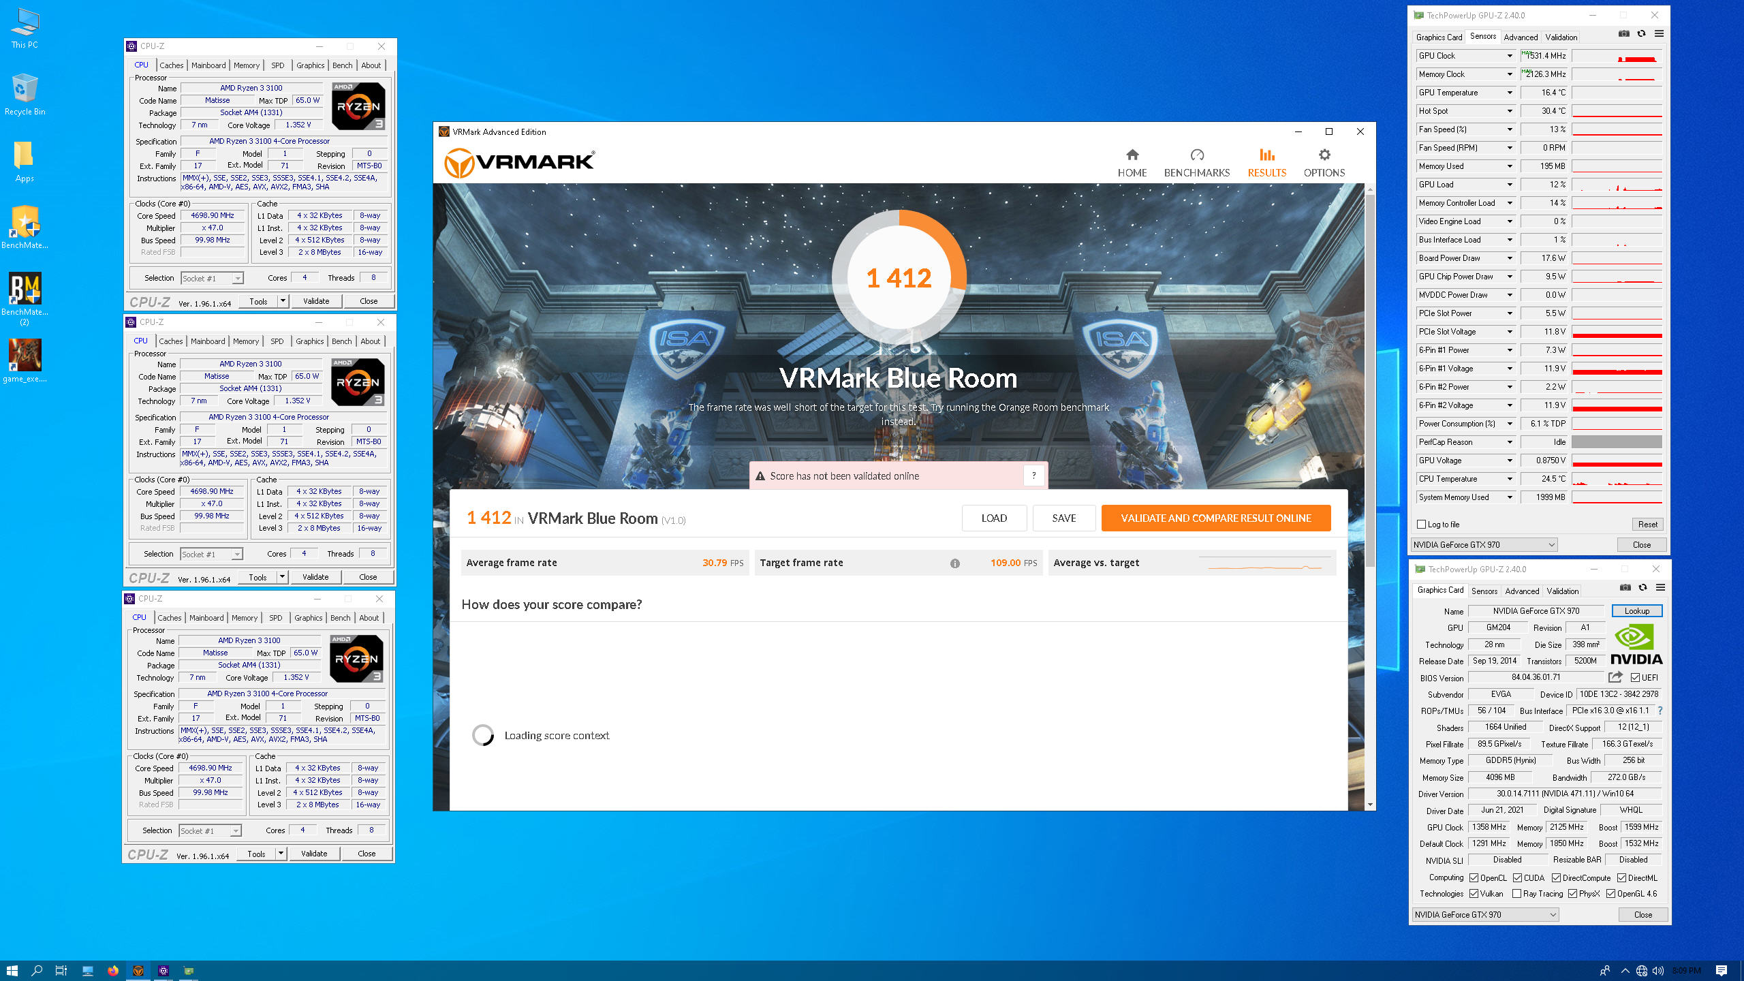
Task: Click the BIOS share/export icon in GPU-Z
Action: [1615, 677]
